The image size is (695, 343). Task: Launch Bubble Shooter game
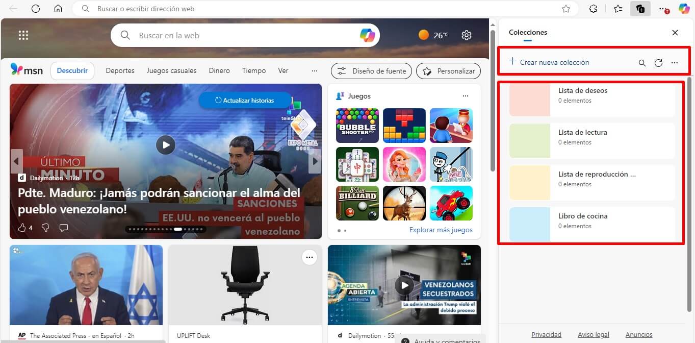coord(357,126)
